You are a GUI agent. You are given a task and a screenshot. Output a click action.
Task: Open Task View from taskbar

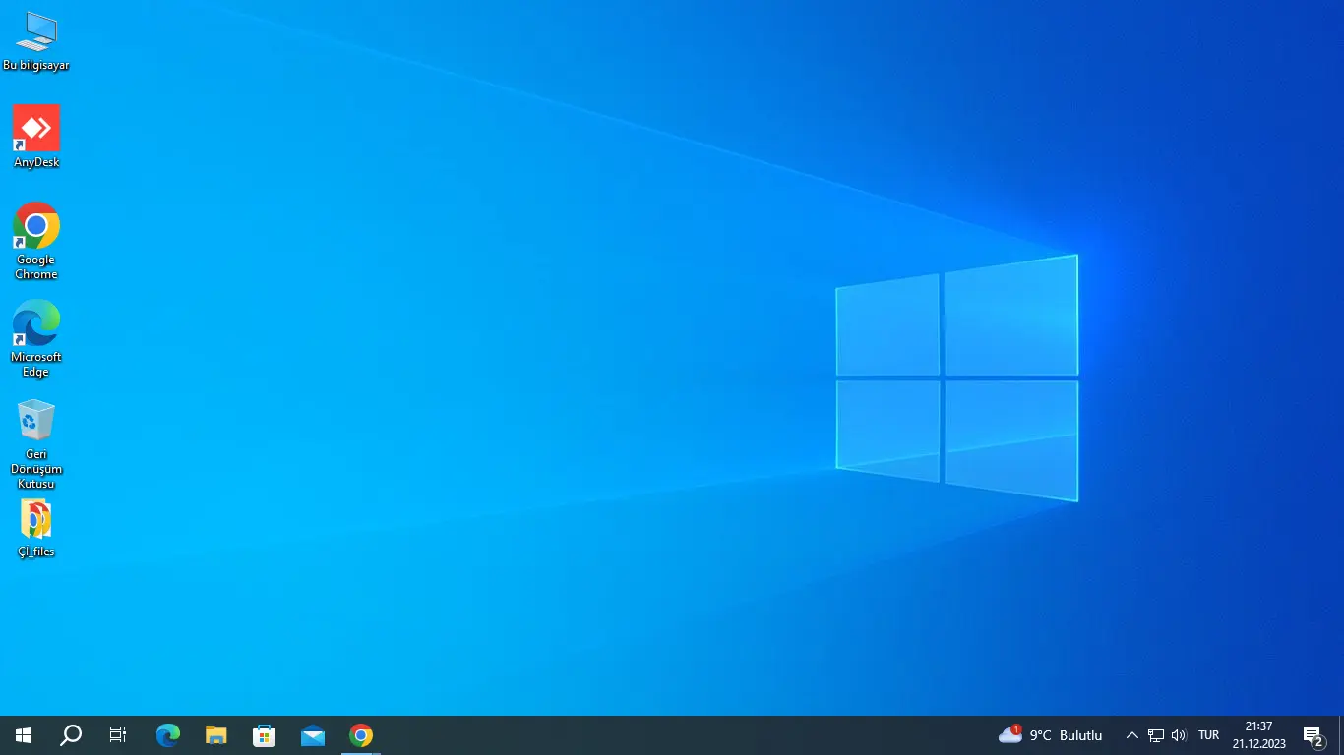point(118,735)
